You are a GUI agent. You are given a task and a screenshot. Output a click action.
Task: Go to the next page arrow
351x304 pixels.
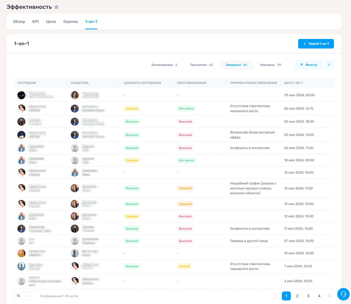330,296
